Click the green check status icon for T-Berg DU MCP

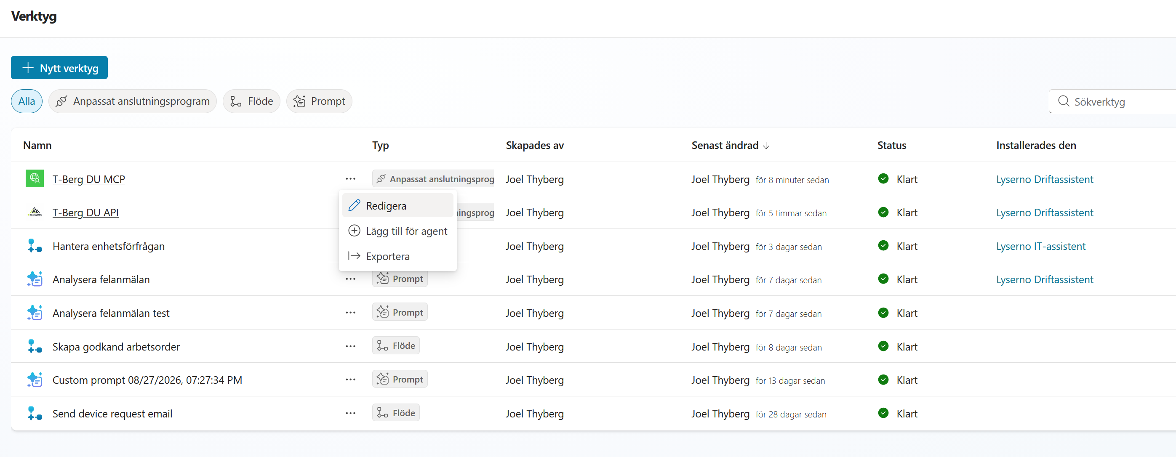point(883,179)
